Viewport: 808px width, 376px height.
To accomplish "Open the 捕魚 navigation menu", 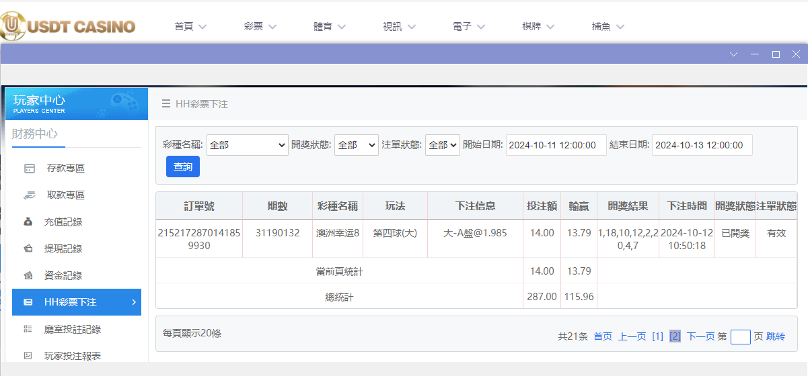I will 608,27.
